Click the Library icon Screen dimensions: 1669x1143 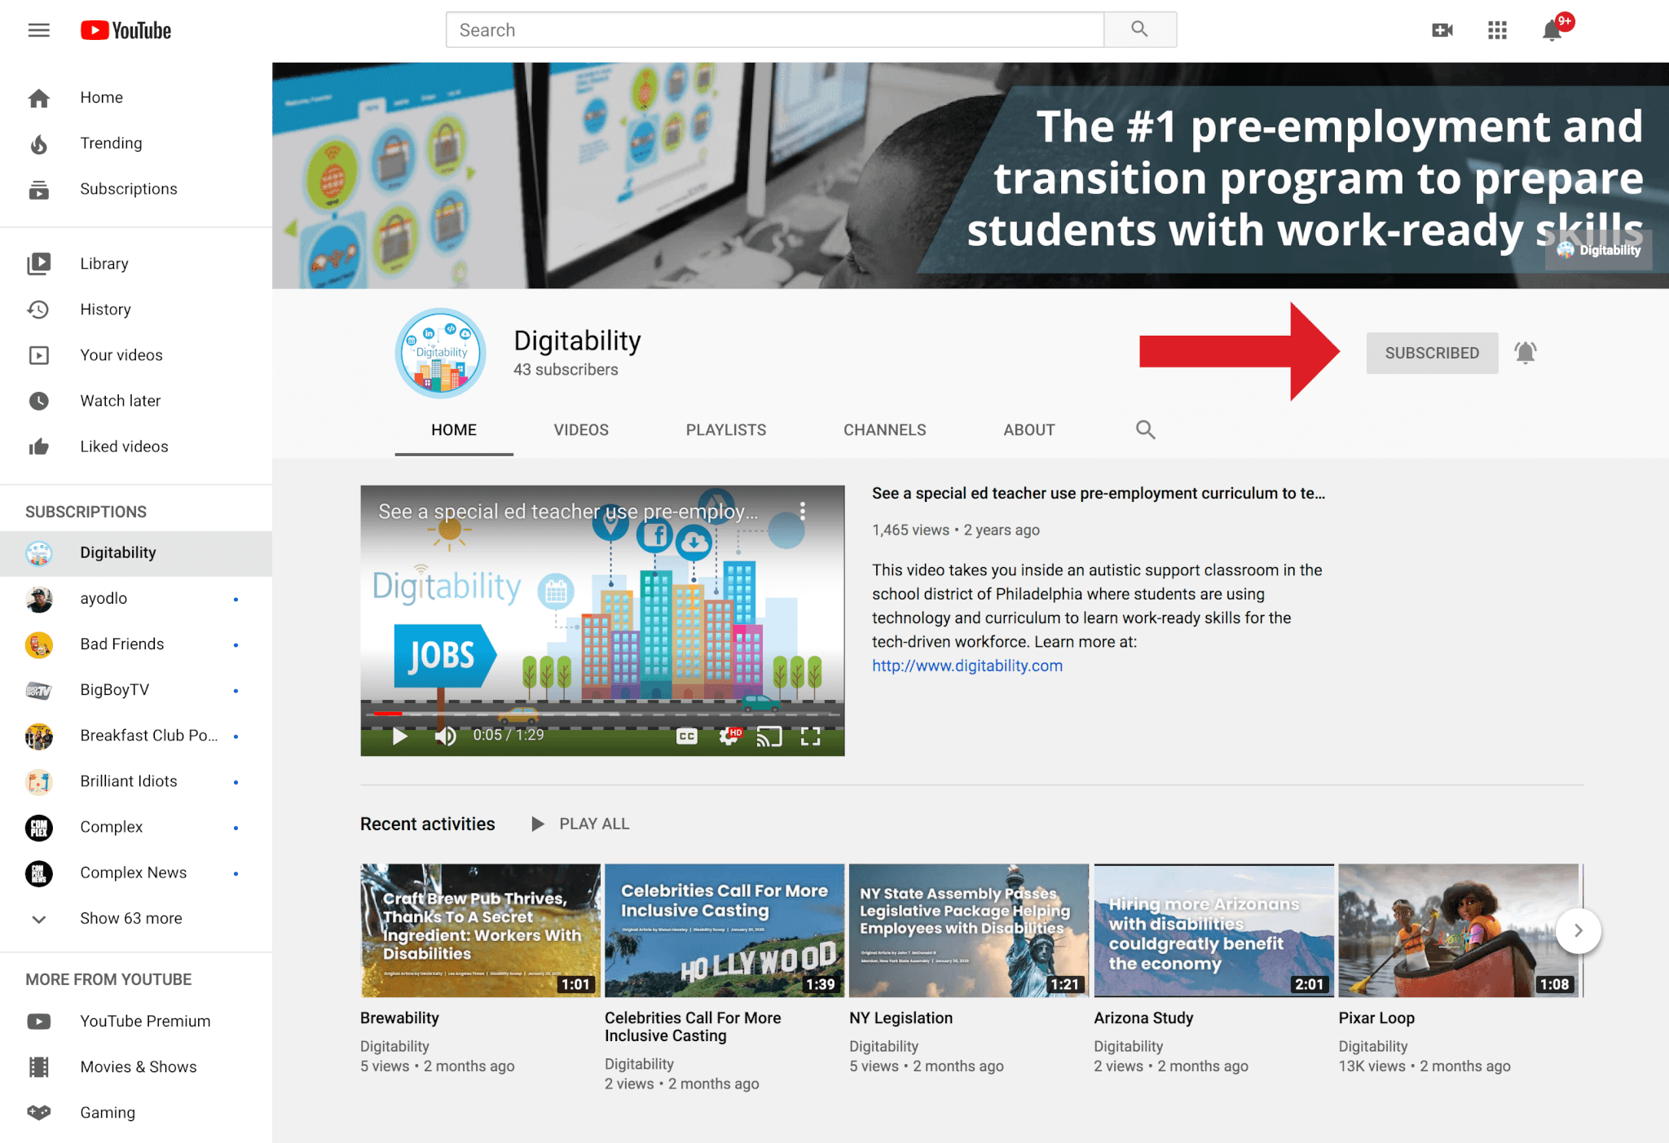point(38,262)
